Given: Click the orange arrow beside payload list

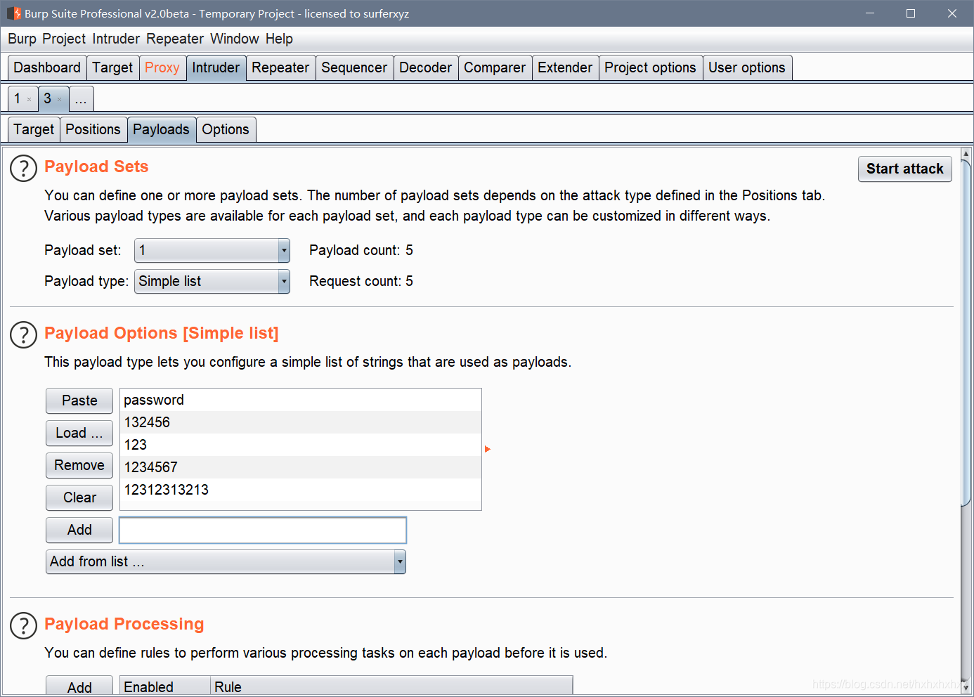Looking at the screenshot, I should point(487,449).
